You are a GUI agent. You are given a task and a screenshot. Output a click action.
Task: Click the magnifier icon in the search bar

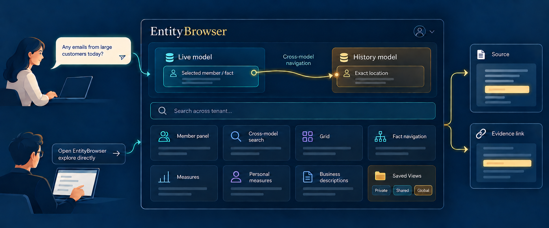pos(162,111)
